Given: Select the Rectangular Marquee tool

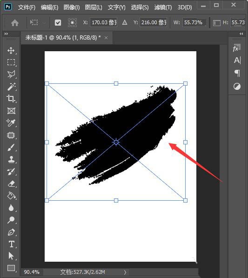Looking at the screenshot, I should tap(11, 62).
